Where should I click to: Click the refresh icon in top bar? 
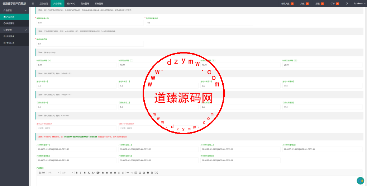[x=347, y=4]
